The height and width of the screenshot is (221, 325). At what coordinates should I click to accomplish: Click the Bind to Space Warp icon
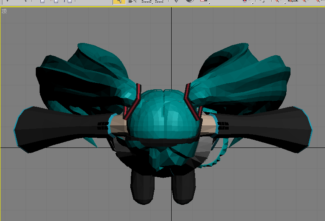click(69, 1)
